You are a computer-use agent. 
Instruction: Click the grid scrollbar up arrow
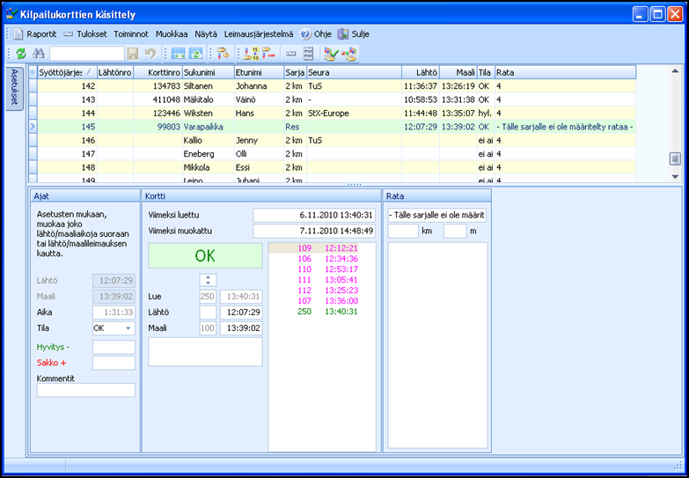(x=676, y=70)
